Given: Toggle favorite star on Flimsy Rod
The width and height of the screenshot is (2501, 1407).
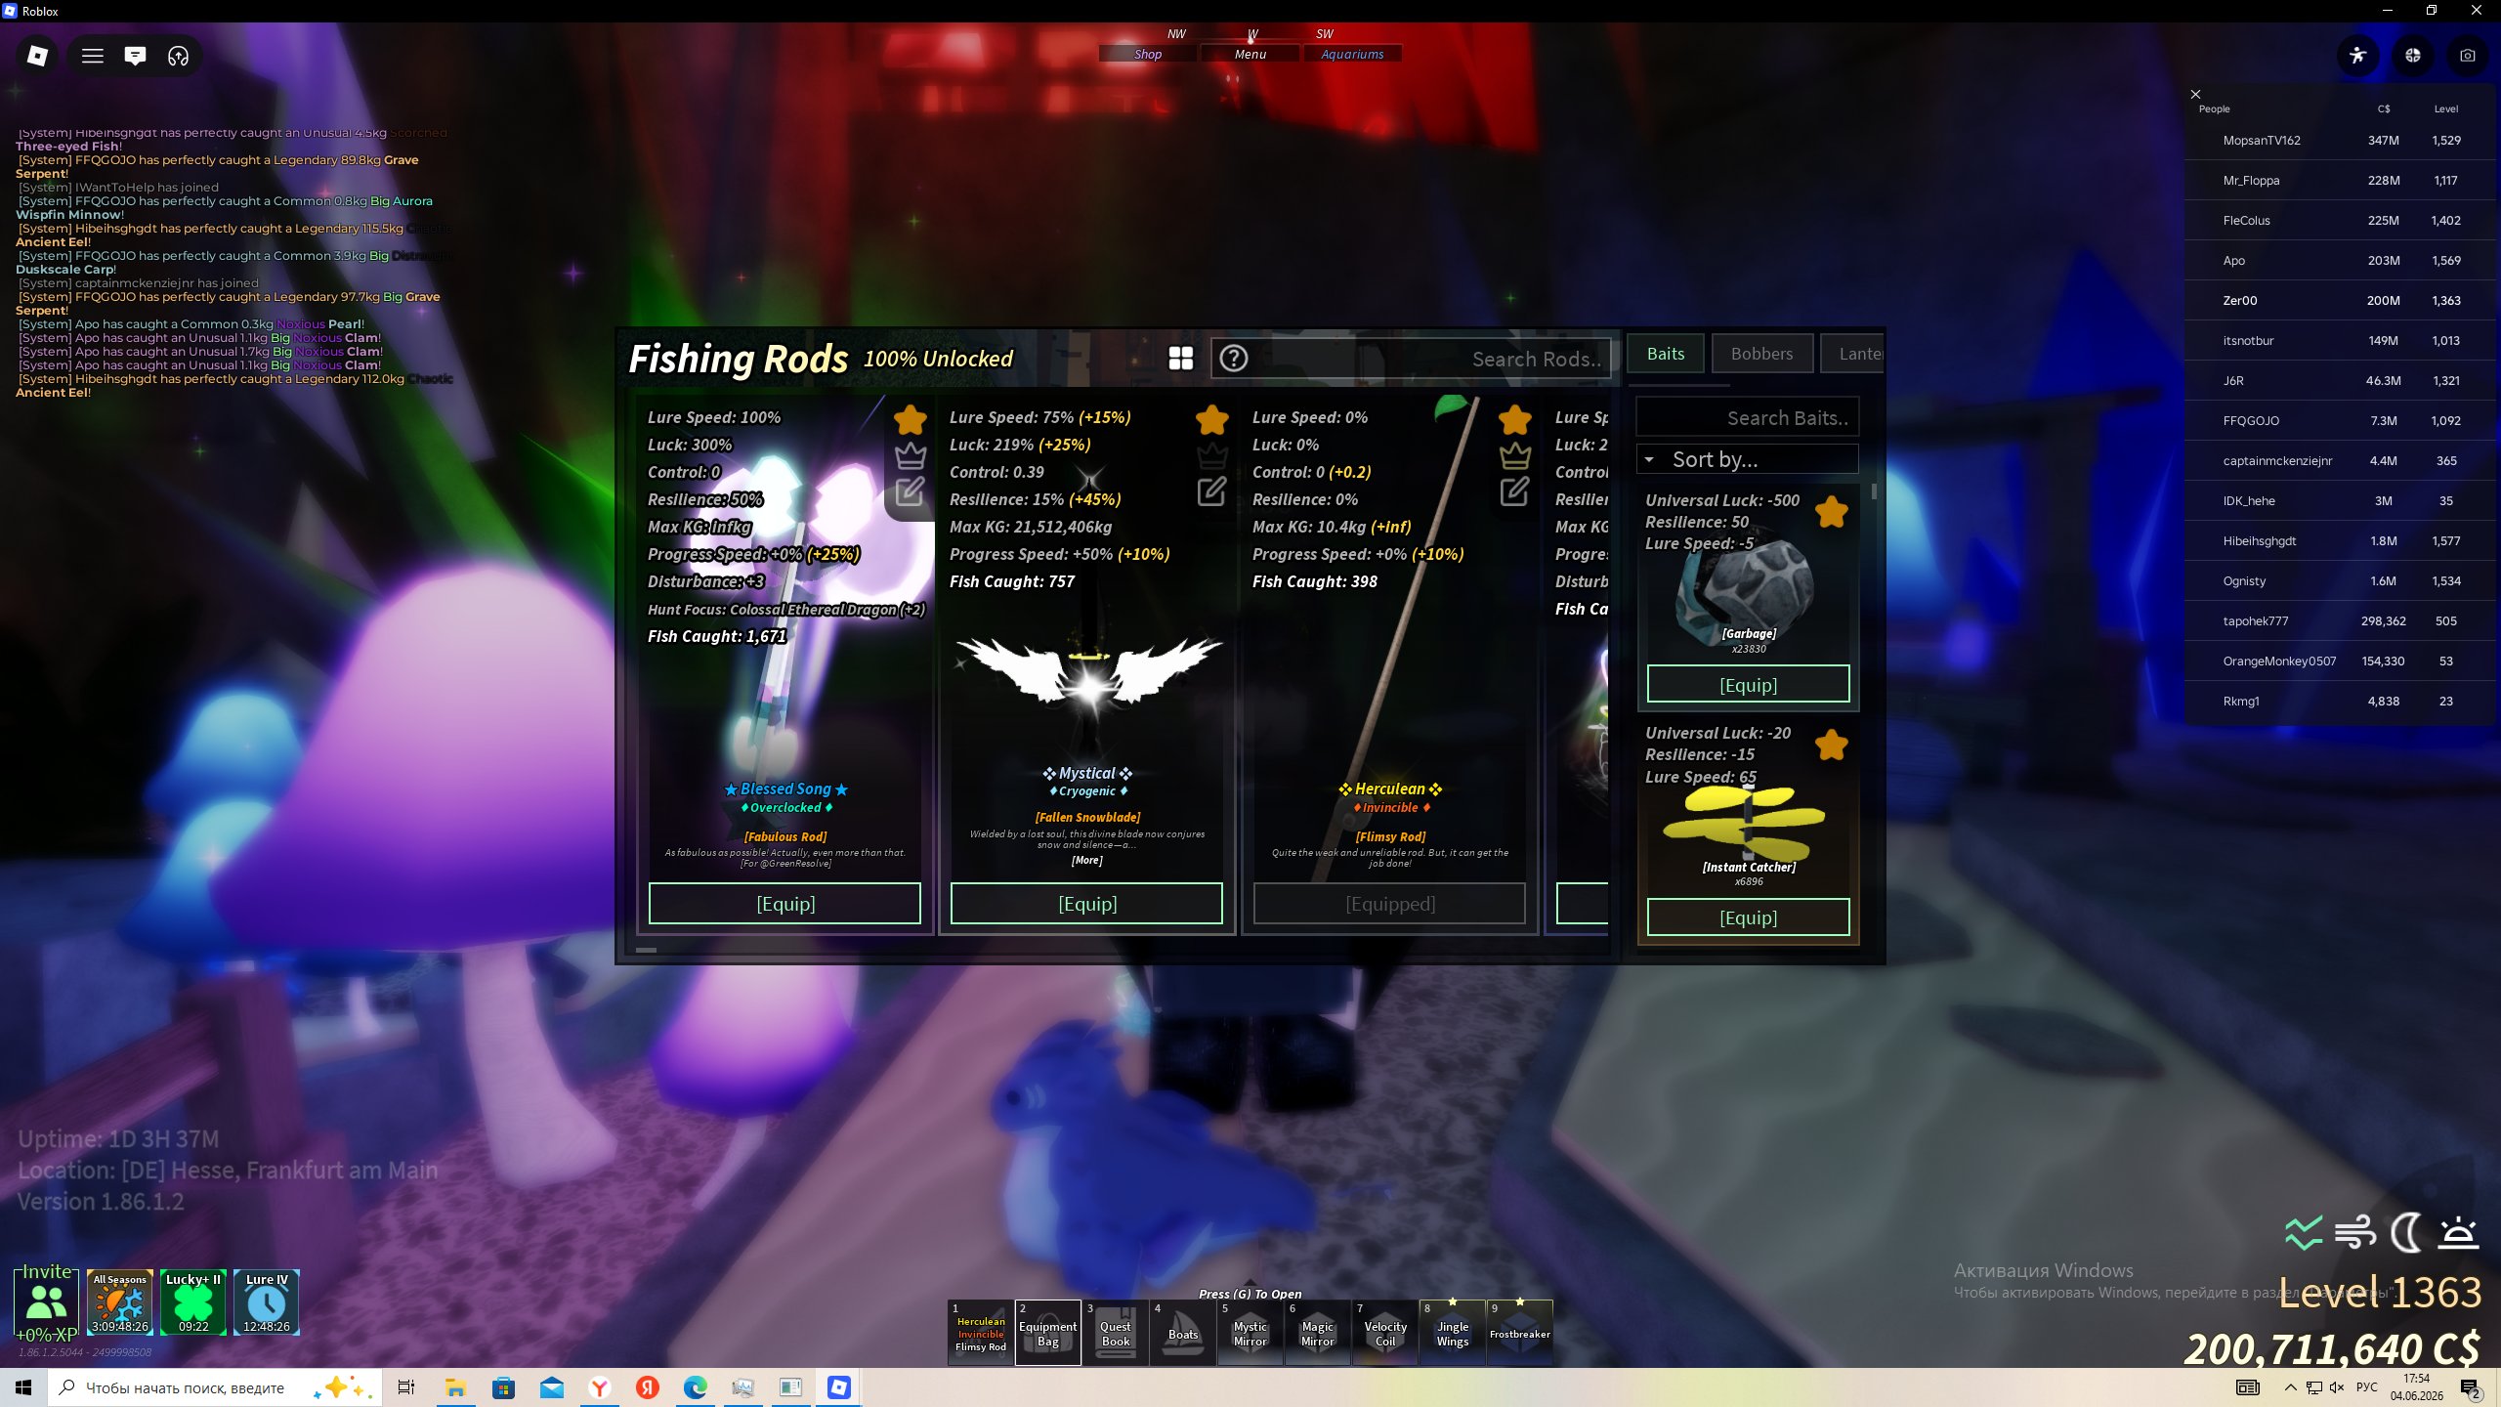Looking at the screenshot, I should coord(1514,419).
